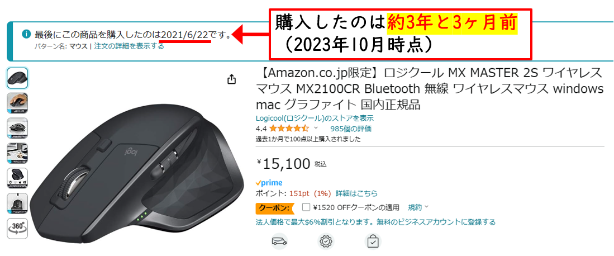Click the prime logo
Viewport: 614px width, 256px height.
click(x=269, y=183)
